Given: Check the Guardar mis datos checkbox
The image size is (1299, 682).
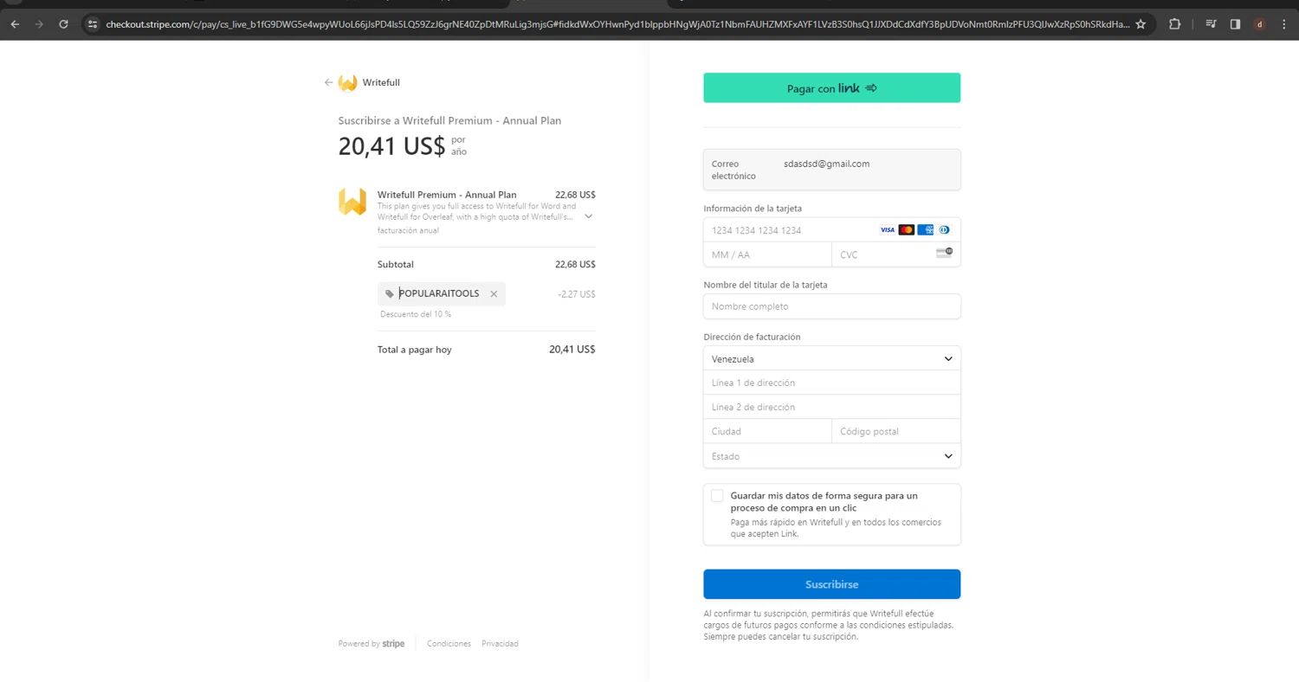Looking at the screenshot, I should tap(717, 496).
